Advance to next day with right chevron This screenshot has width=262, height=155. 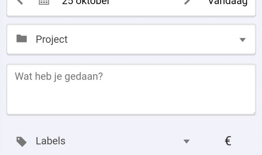[x=187, y=2]
